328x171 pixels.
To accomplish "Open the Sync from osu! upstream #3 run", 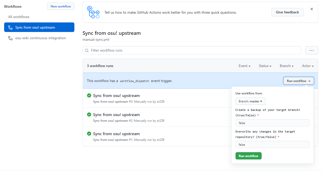I will click(116, 95).
